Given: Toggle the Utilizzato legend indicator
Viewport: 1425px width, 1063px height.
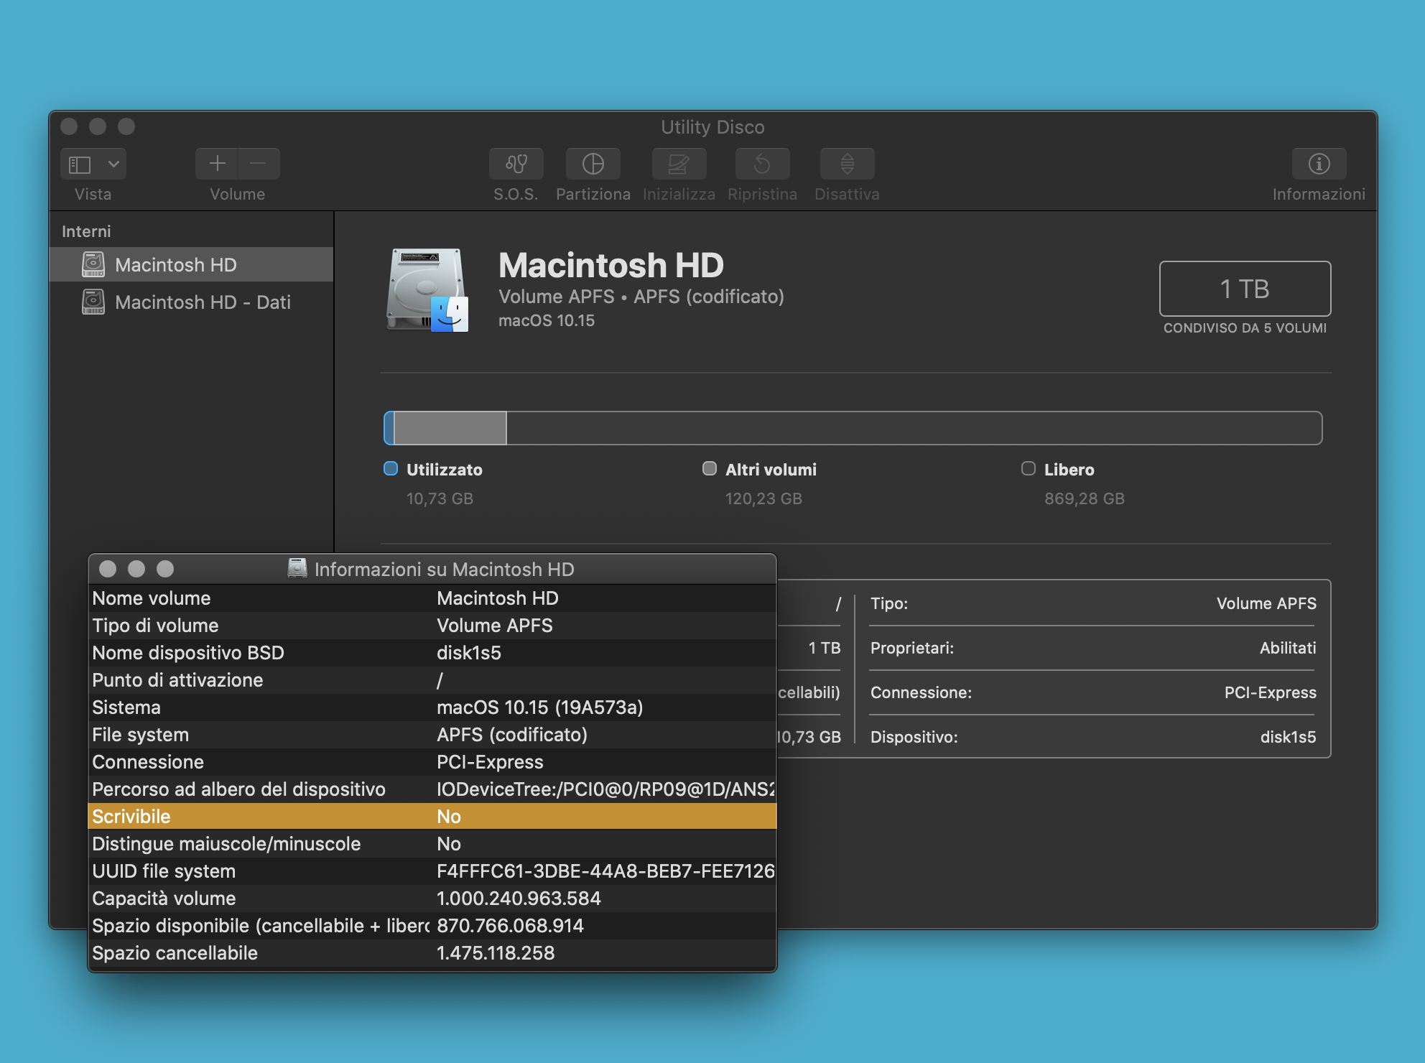Looking at the screenshot, I should click(390, 469).
